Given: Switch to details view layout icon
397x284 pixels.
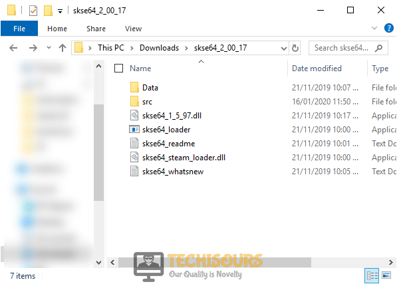Looking at the screenshot, I should (x=372, y=275).
